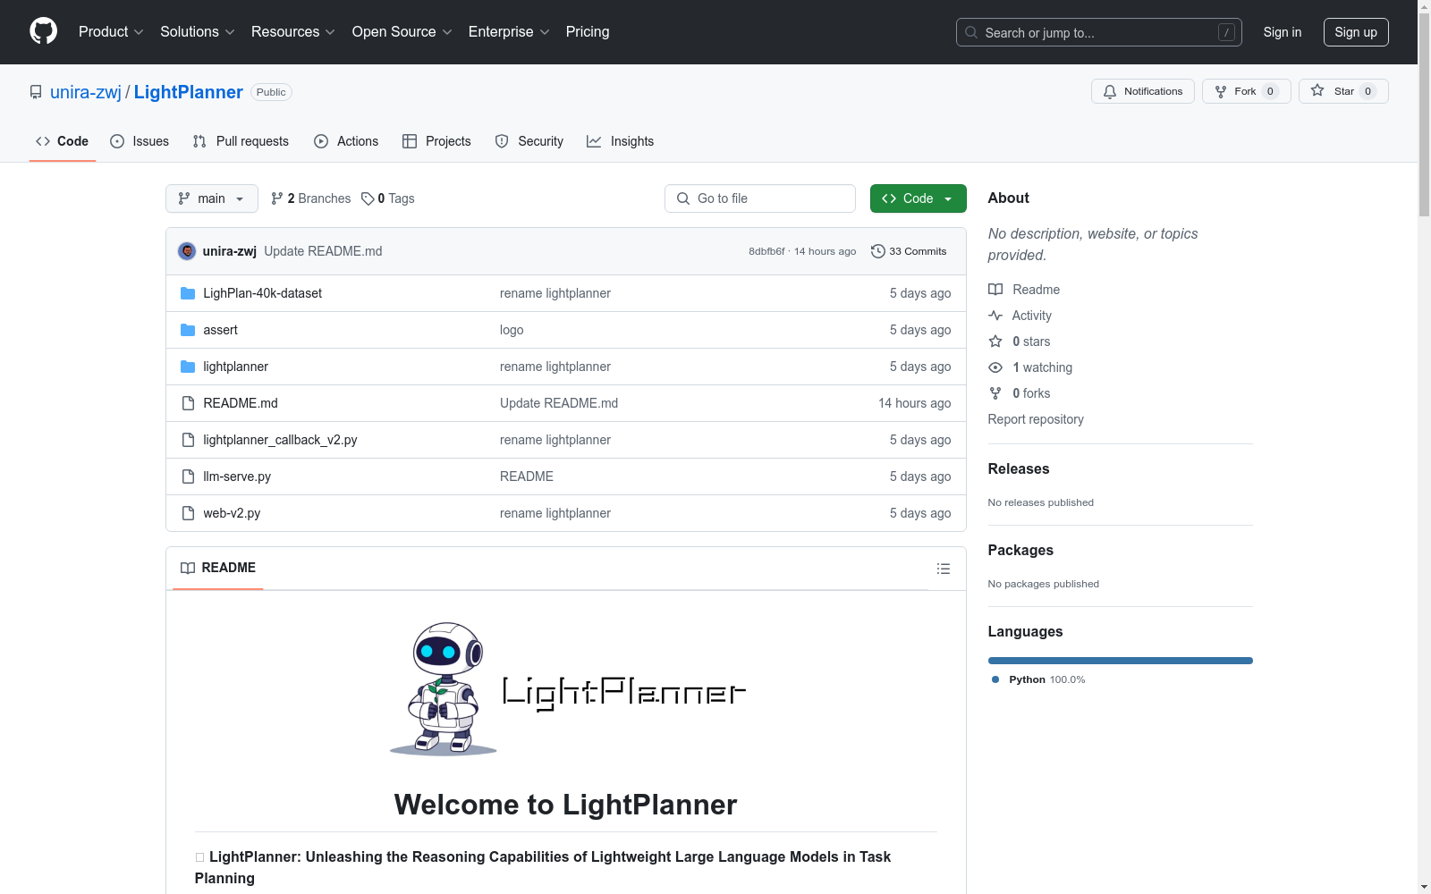Click unira-zwj avatar in commit row

(x=187, y=251)
